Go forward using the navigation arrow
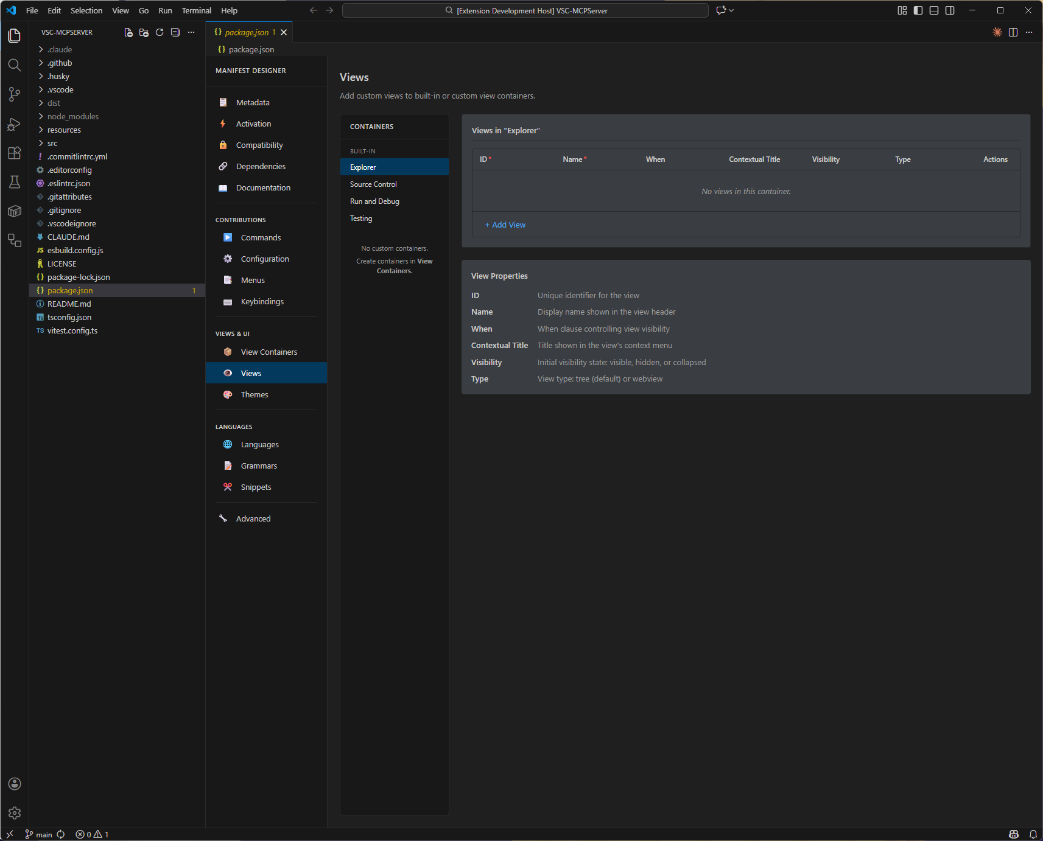Viewport: 1043px width, 841px height. pos(329,10)
